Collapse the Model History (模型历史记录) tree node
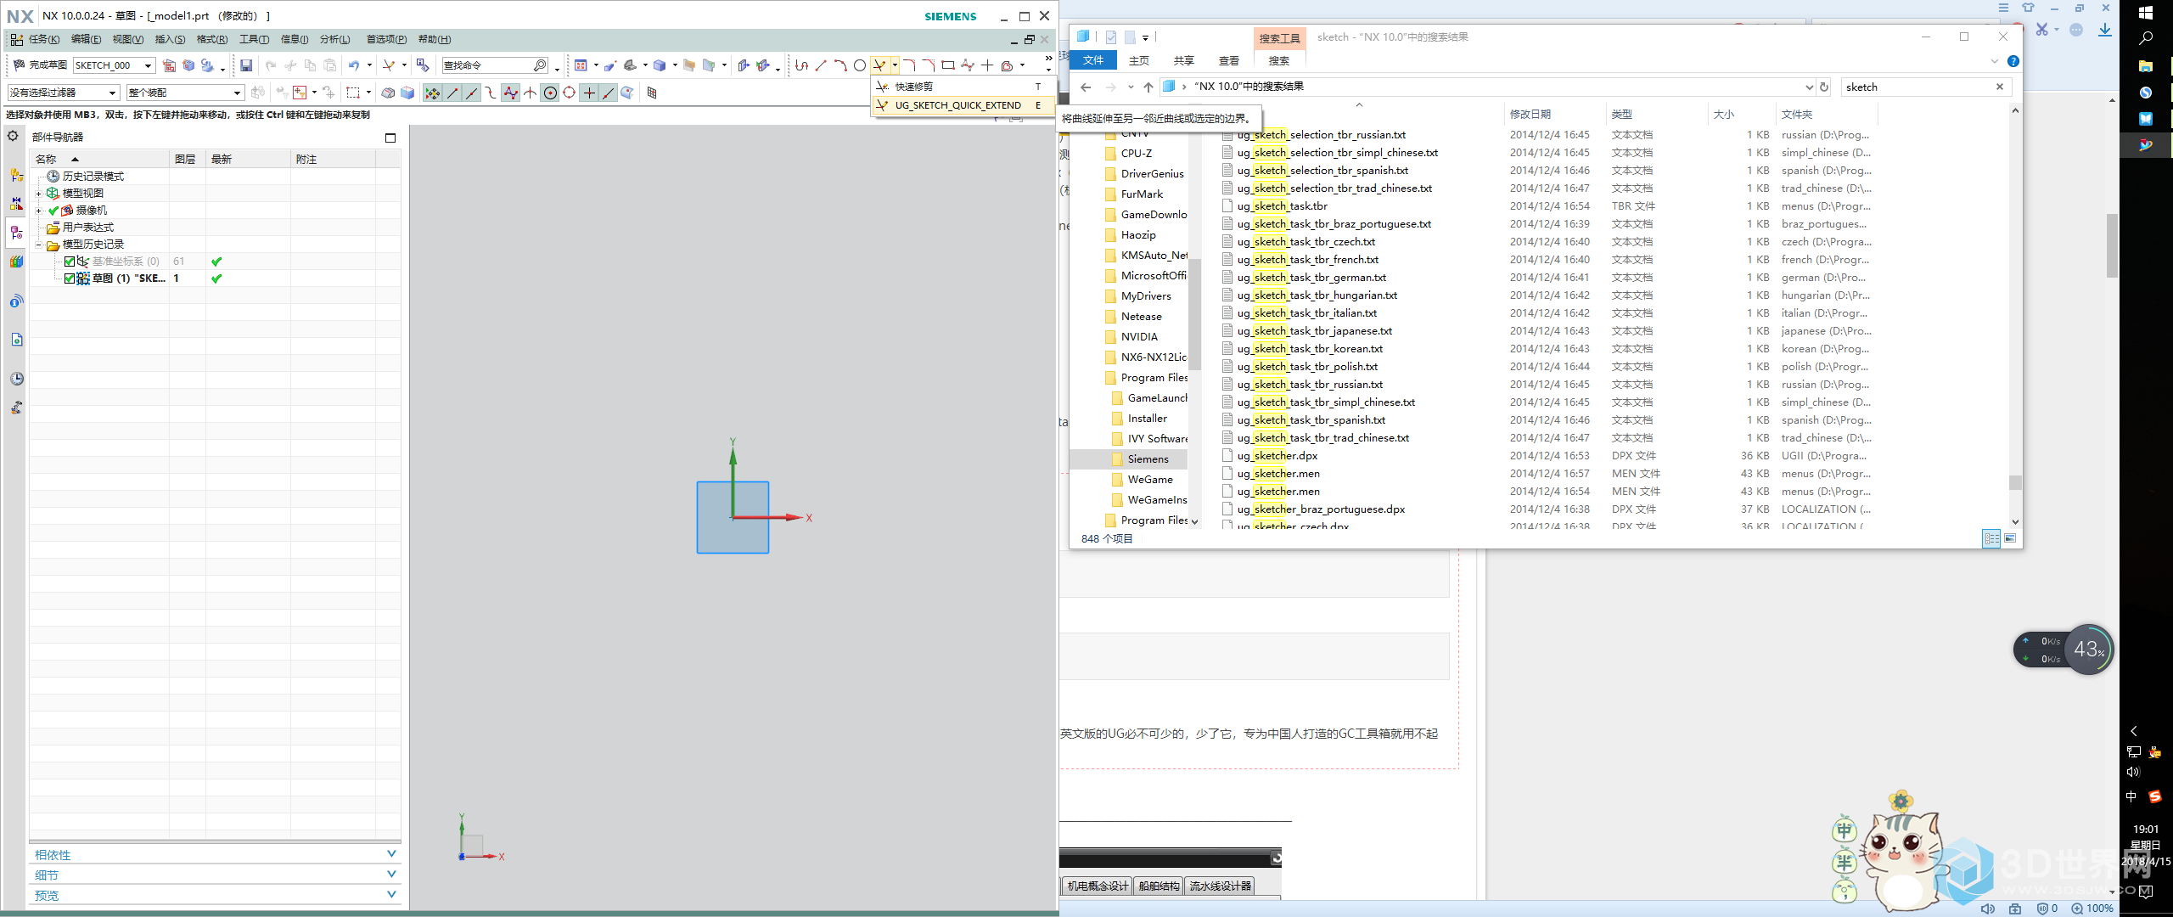This screenshot has height=917, width=2173. coord(39,245)
